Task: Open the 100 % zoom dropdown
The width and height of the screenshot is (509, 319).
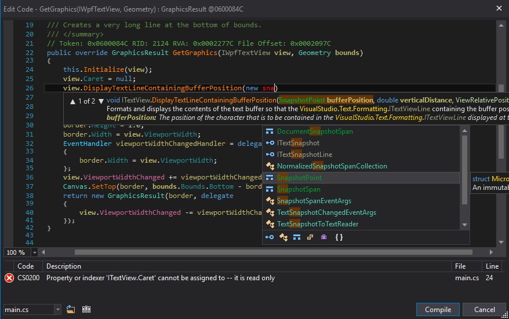Action: click(x=35, y=252)
